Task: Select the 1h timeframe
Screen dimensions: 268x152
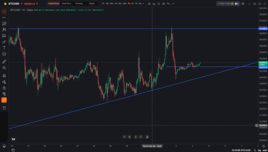Action: pyautogui.click(x=129, y=4)
